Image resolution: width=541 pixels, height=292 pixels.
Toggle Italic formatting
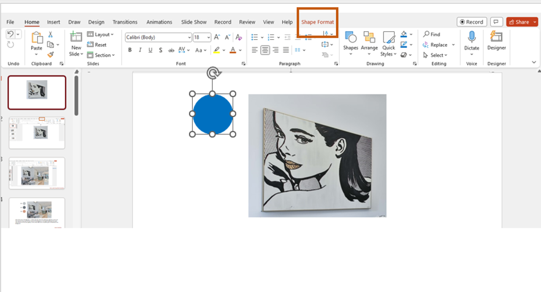click(140, 50)
